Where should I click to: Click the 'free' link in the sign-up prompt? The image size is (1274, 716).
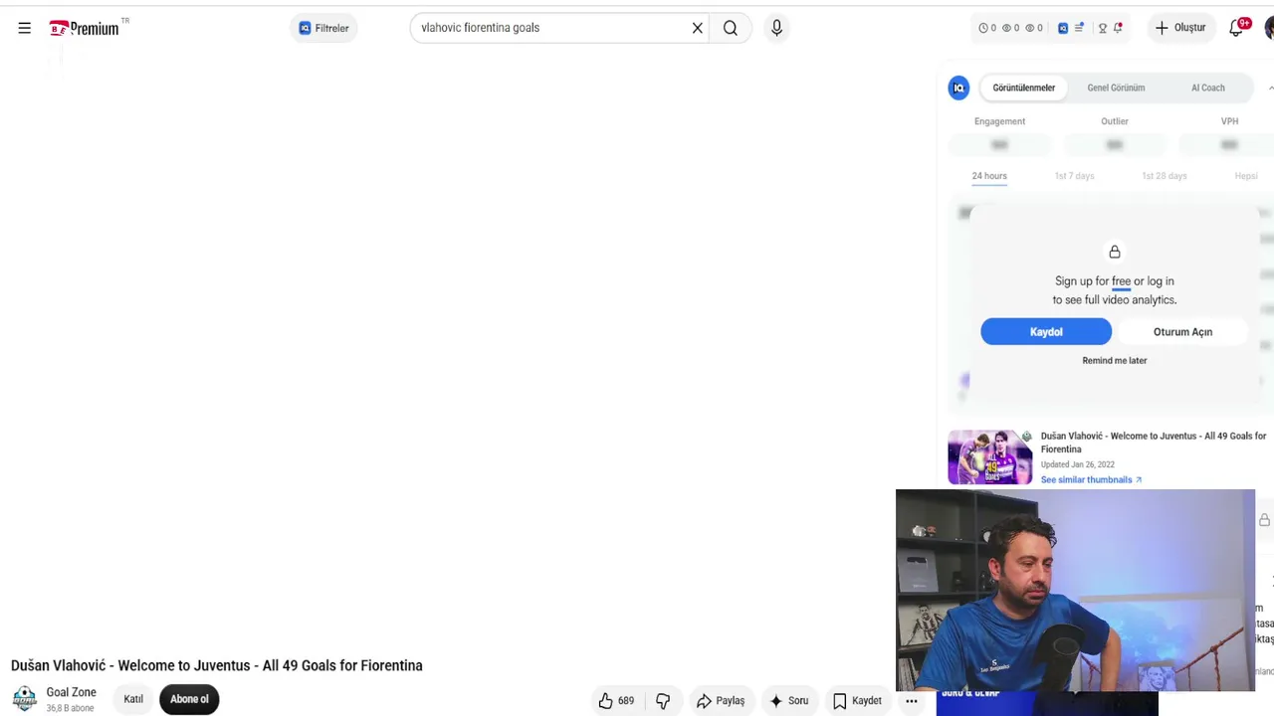coord(1121,281)
